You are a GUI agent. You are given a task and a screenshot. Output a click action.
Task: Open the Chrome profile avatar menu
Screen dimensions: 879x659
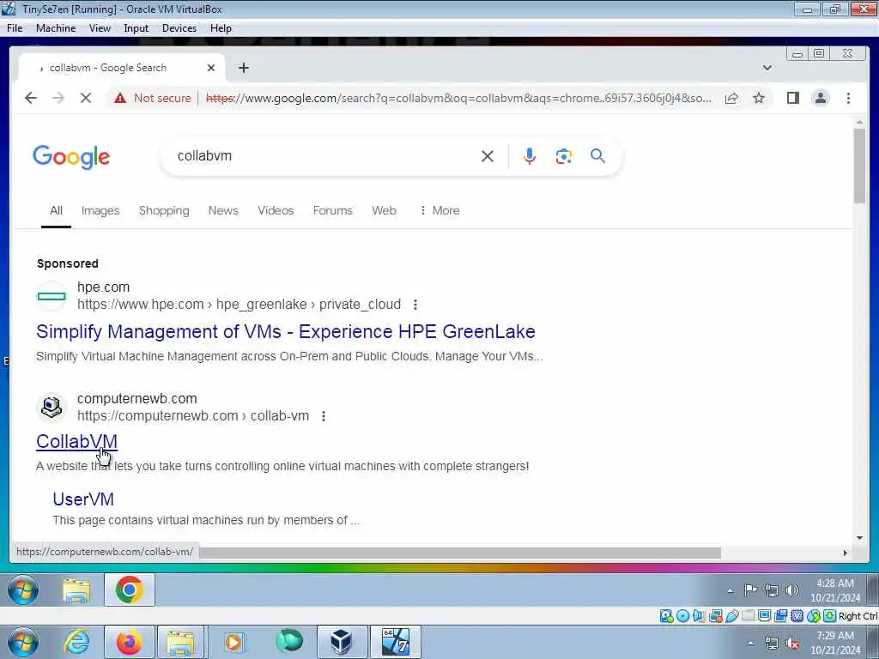coord(820,98)
